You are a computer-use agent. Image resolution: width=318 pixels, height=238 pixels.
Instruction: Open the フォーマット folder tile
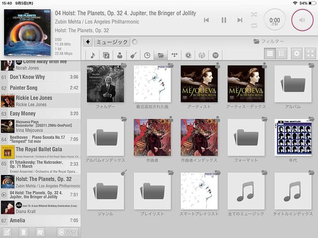[246, 137]
